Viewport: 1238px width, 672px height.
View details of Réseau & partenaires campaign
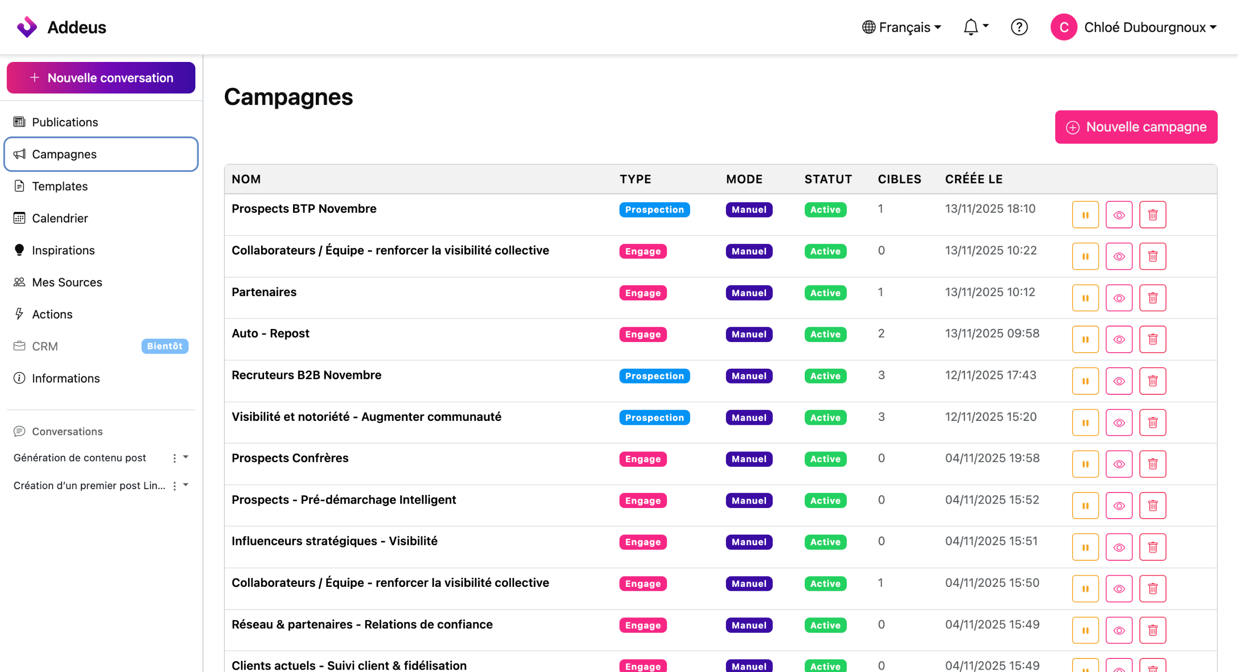coord(1119,630)
